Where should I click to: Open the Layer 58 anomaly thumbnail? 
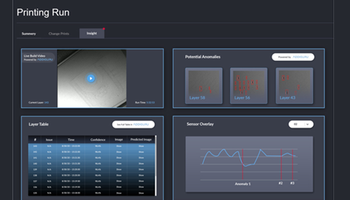coord(203,85)
